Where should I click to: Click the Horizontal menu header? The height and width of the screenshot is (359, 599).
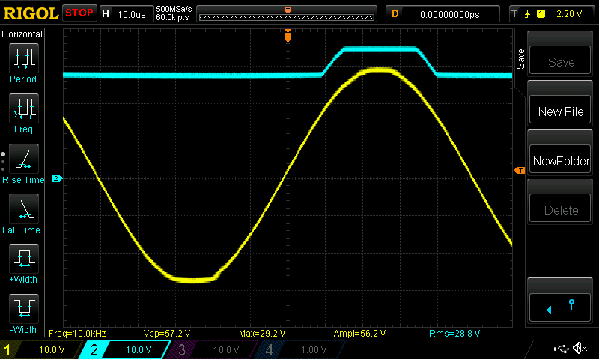click(22, 34)
